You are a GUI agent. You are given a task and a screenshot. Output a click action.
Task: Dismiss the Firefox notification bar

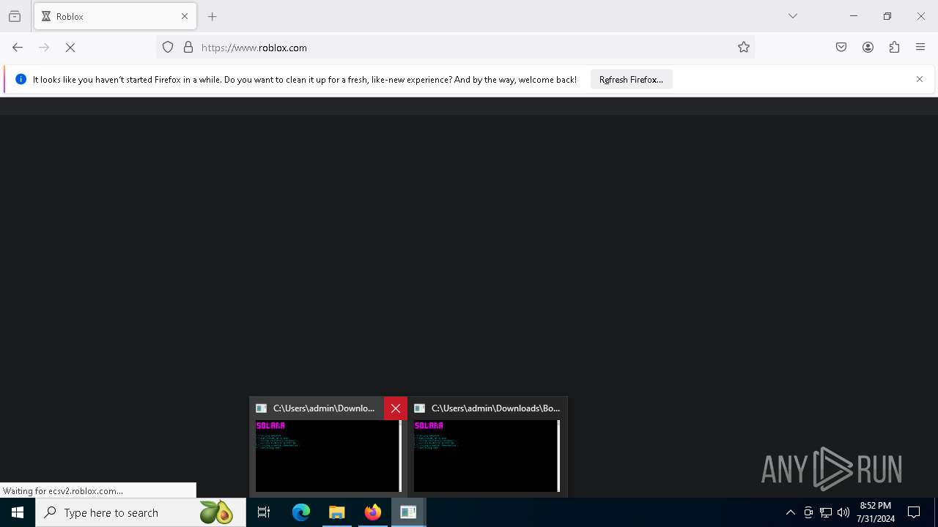(x=920, y=79)
